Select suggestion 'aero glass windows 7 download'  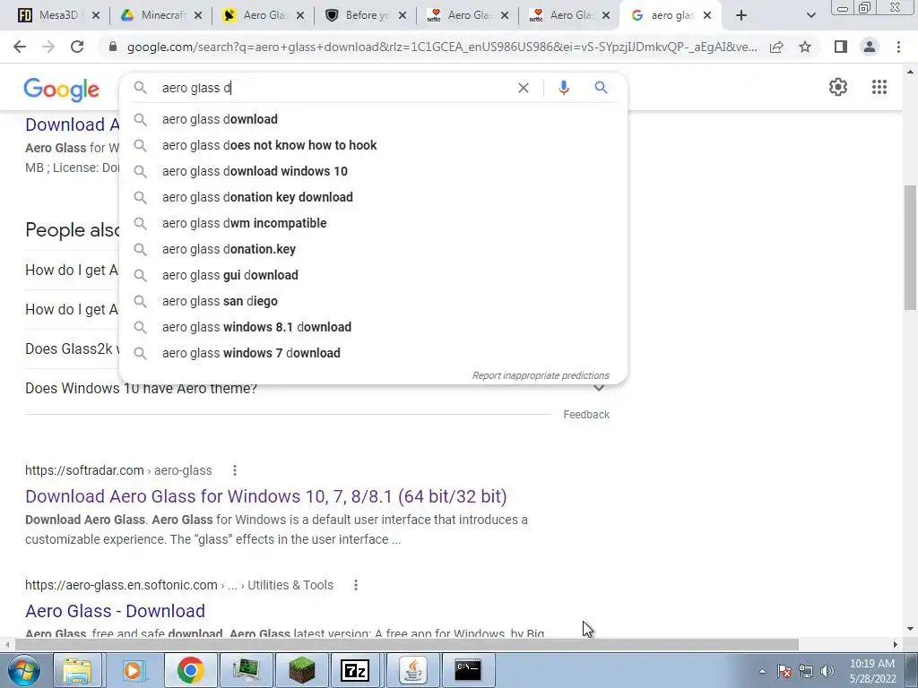point(374,353)
